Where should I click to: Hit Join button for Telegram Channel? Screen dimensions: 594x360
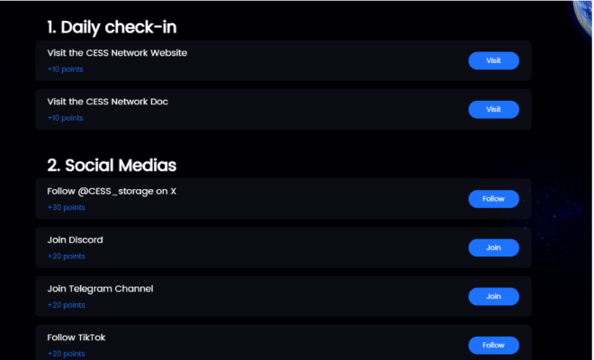click(493, 296)
